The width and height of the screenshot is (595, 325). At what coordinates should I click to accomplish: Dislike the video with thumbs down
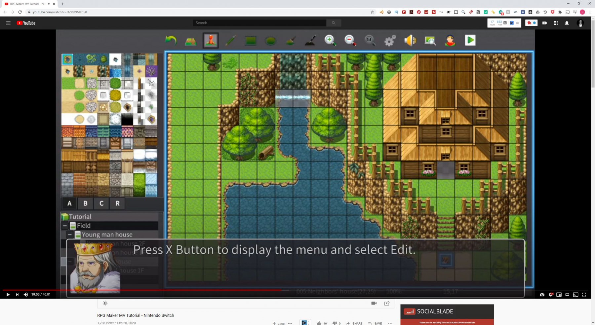[335, 323]
